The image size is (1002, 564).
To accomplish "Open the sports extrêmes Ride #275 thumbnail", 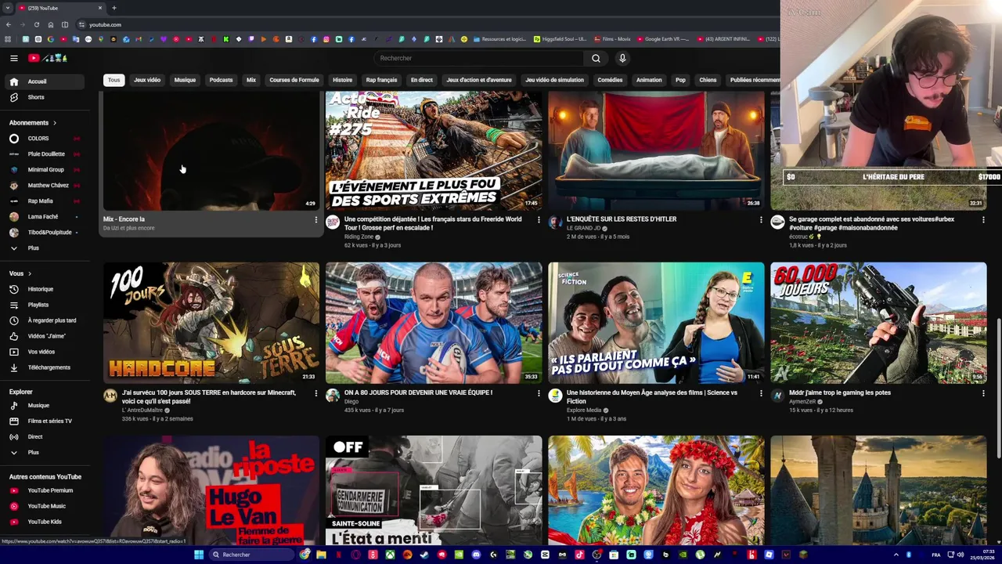I will [x=434, y=150].
